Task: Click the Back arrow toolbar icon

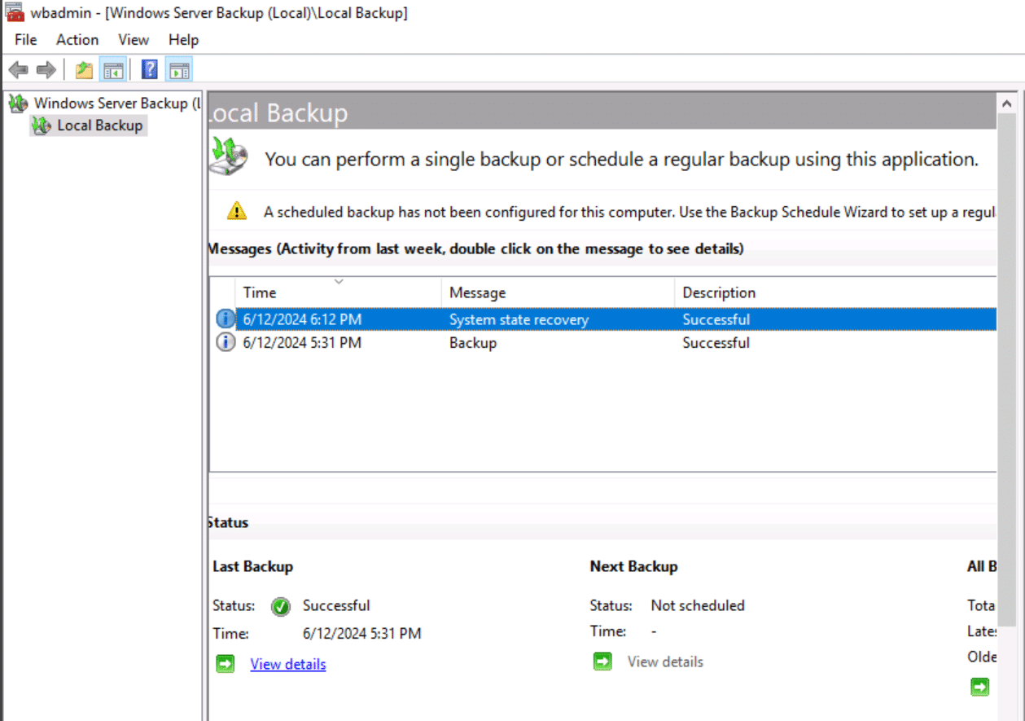Action: pos(18,70)
